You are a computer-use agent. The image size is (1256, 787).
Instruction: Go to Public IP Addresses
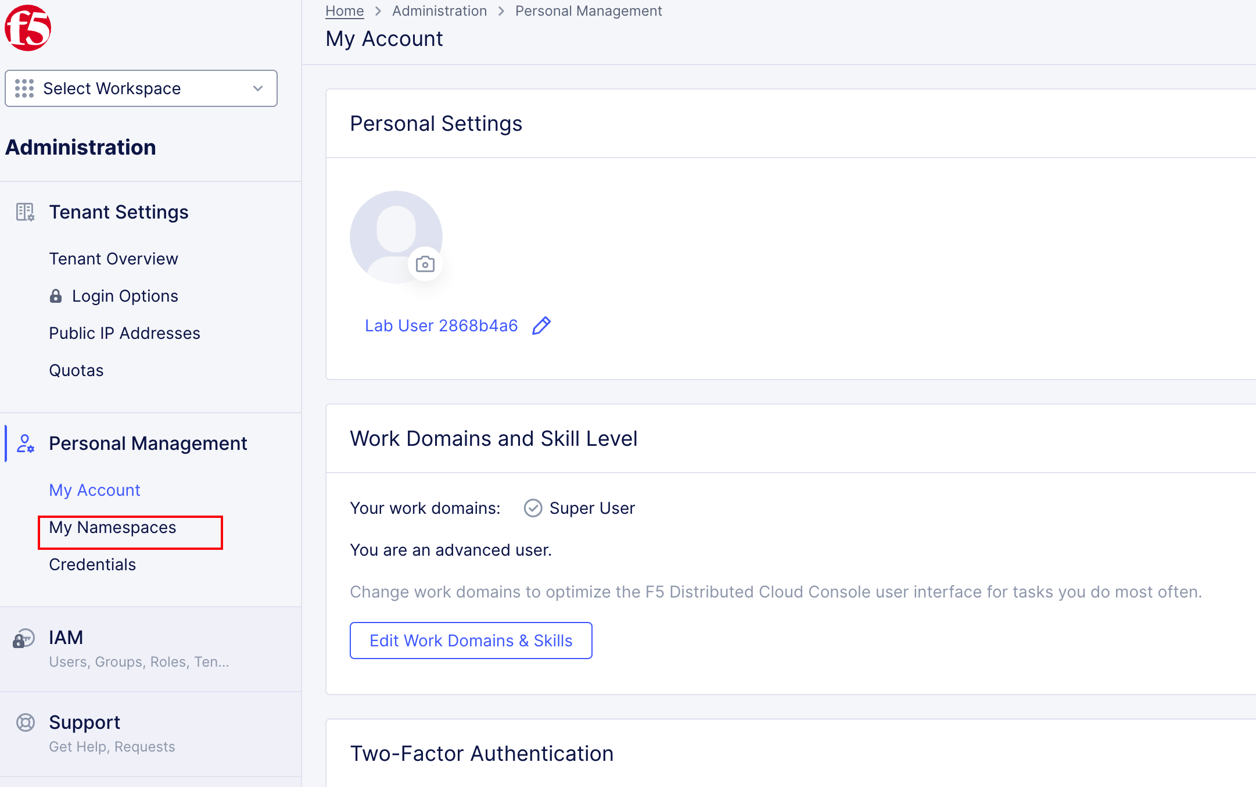pos(124,333)
